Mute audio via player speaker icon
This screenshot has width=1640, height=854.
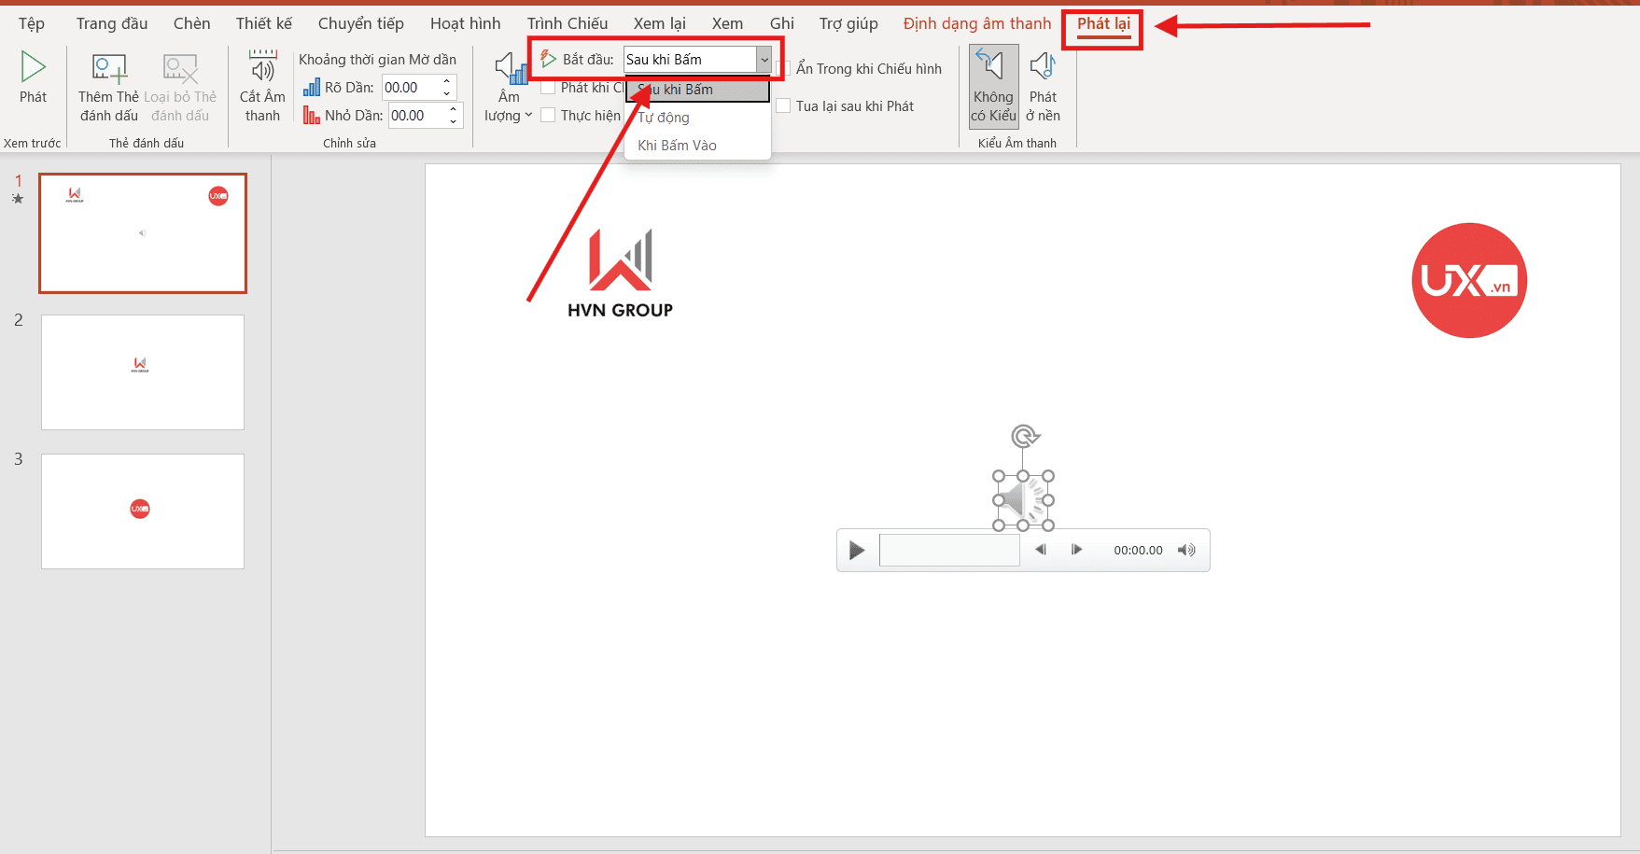1186,550
